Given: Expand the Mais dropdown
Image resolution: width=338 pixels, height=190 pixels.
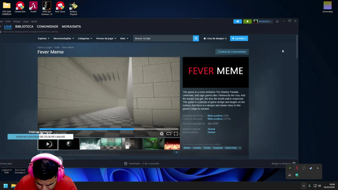Looking at the screenshot, I should [x=124, y=39].
